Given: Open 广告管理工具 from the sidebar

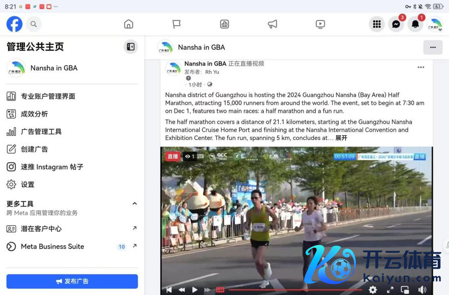Looking at the screenshot, I should 41,132.
